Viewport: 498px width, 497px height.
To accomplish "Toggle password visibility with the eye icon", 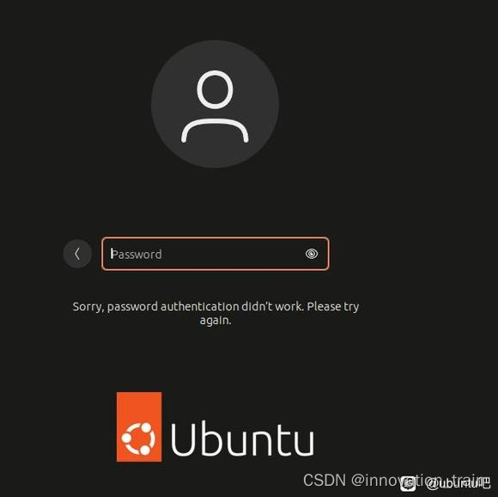I will point(312,254).
